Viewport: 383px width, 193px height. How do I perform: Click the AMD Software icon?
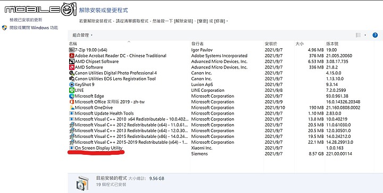point(72,67)
